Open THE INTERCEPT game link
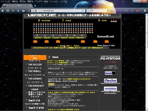The image size is (148, 111). pyautogui.click(x=35, y=86)
